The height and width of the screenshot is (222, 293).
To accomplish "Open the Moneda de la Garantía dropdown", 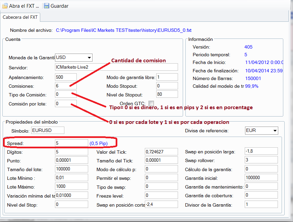I will tap(89, 57).
